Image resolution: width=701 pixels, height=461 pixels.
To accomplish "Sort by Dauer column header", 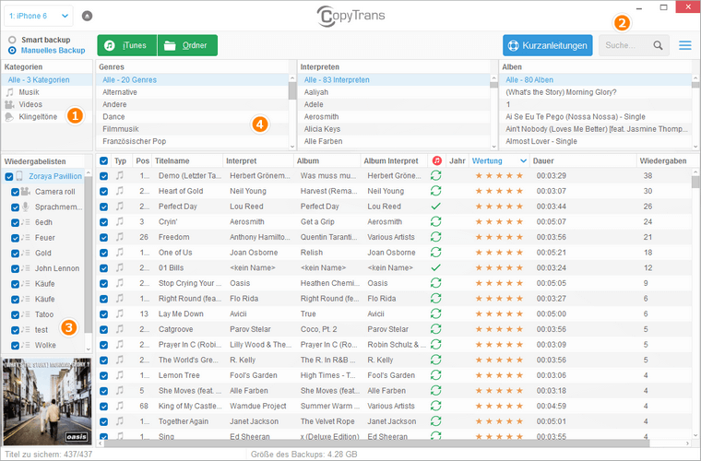I will pyautogui.click(x=583, y=160).
